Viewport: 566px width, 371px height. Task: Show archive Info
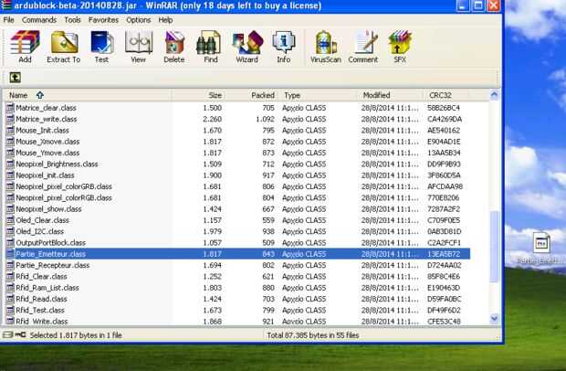[284, 47]
